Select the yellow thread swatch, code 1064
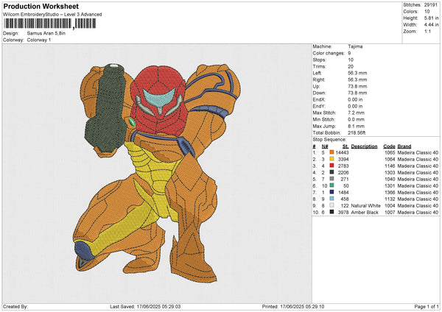Image resolution: width=442 pixels, height=312 pixels. point(332,159)
